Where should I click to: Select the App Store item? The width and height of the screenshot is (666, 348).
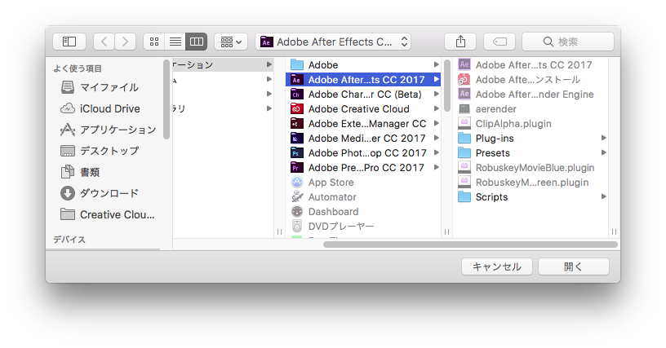point(363,183)
